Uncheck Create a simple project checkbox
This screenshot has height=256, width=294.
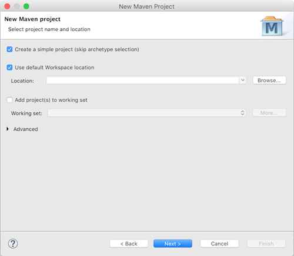[x=9, y=49]
